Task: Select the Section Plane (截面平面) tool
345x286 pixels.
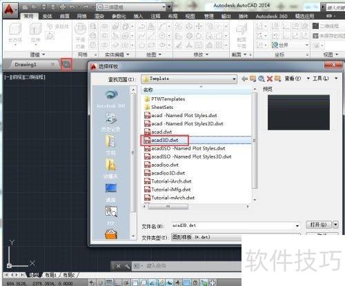Action: pos(241,36)
